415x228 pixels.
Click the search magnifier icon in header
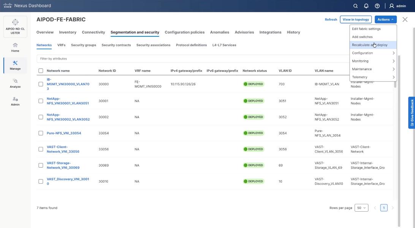[x=355, y=6]
